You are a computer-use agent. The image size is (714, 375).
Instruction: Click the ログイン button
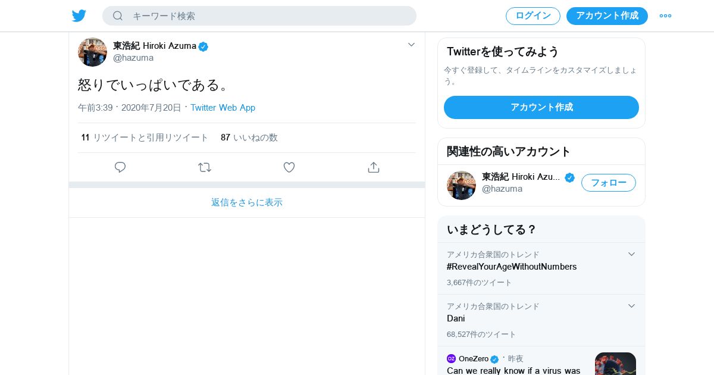[x=533, y=16]
